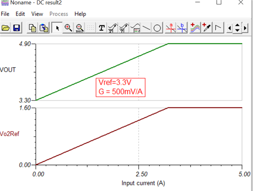Zoom out to 100% view
This screenshot has width=253, height=191.
coord(80,28)
